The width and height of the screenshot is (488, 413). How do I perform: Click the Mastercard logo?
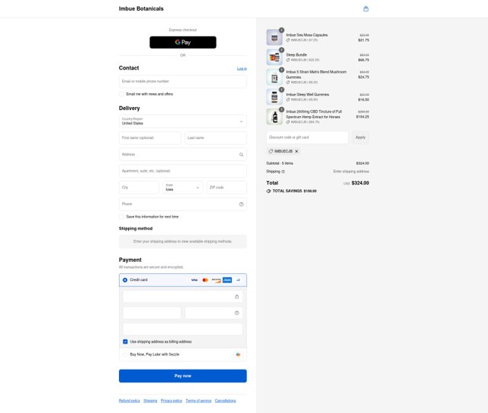[x=205, y=280]
